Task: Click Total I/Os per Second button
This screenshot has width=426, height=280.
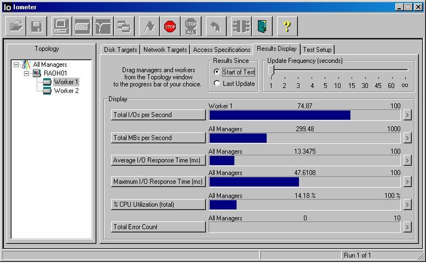Action: 158,115
